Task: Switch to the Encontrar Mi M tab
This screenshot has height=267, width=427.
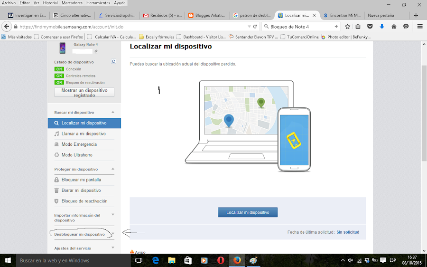Action: click(342, 15)
